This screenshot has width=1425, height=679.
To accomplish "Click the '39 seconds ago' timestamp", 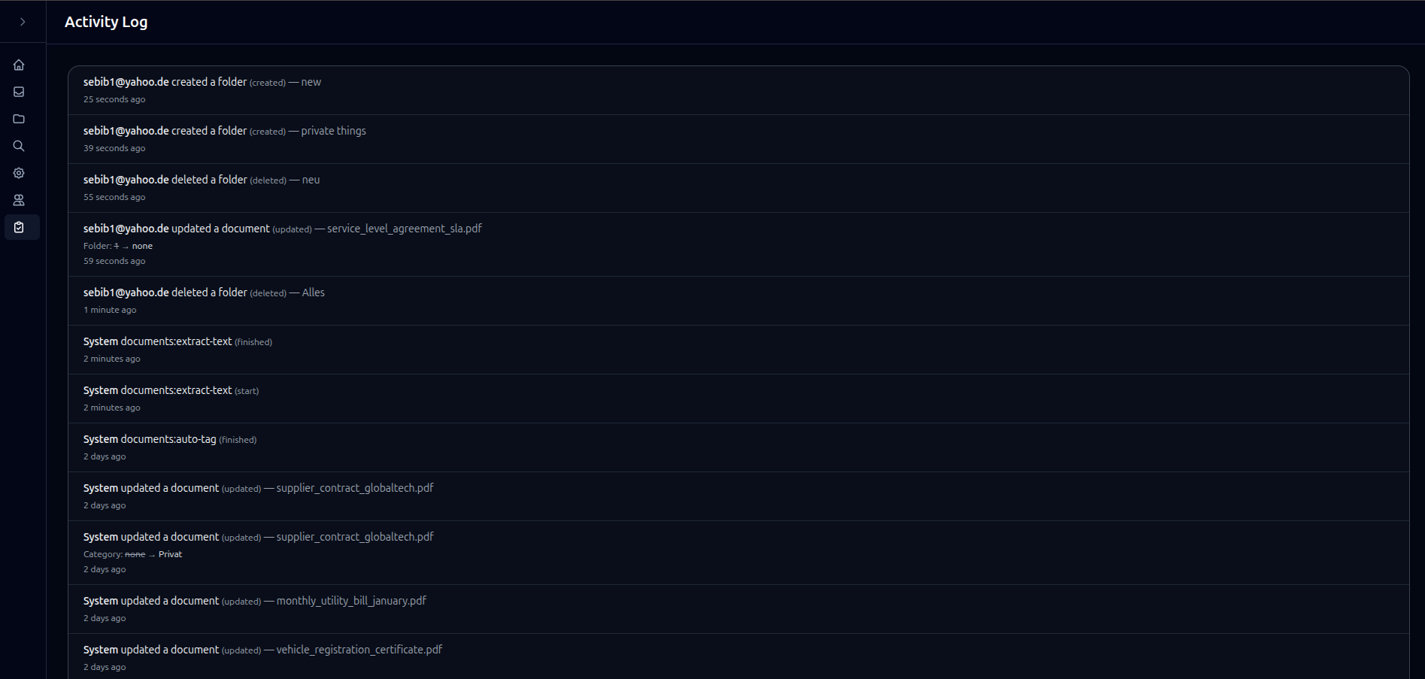I will [114, 148].
